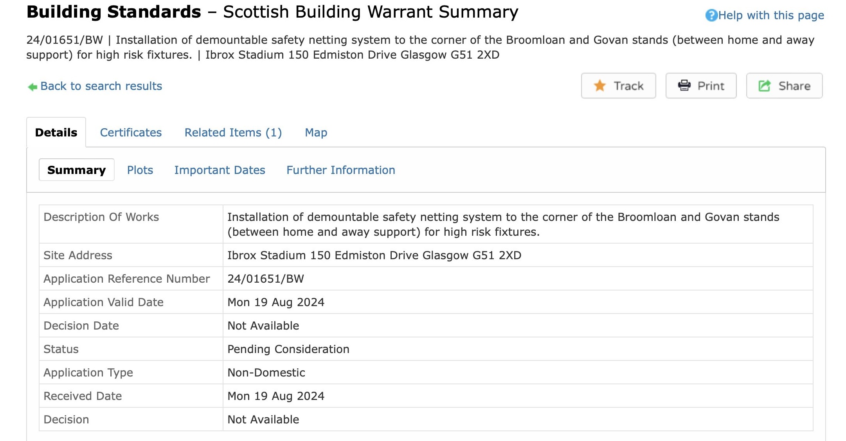Image resolution: width=846 pixels, height=441 pixels.
Task: Click the green back arrow icon
Action: (32, 87)
